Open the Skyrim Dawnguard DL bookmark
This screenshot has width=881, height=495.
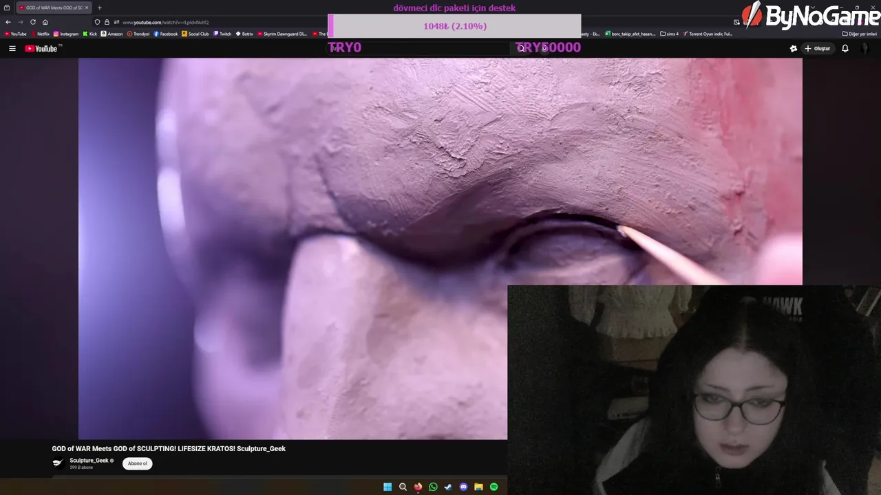(x=282, y=34)
